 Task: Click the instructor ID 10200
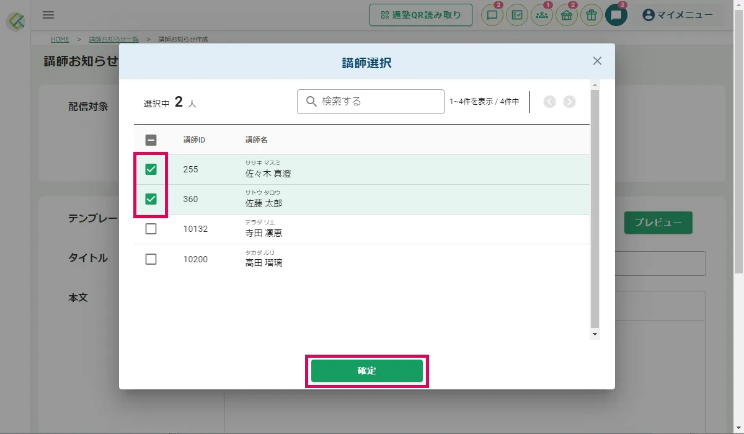coord(195,259)
